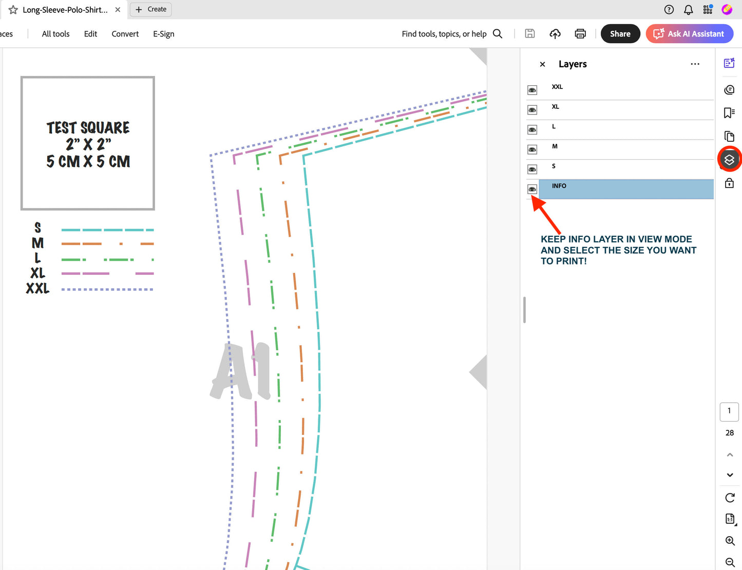Click the Ask AI Assistant button
Image resolution: width=742 pixels, height=570 pixels.
coord(689,34)
